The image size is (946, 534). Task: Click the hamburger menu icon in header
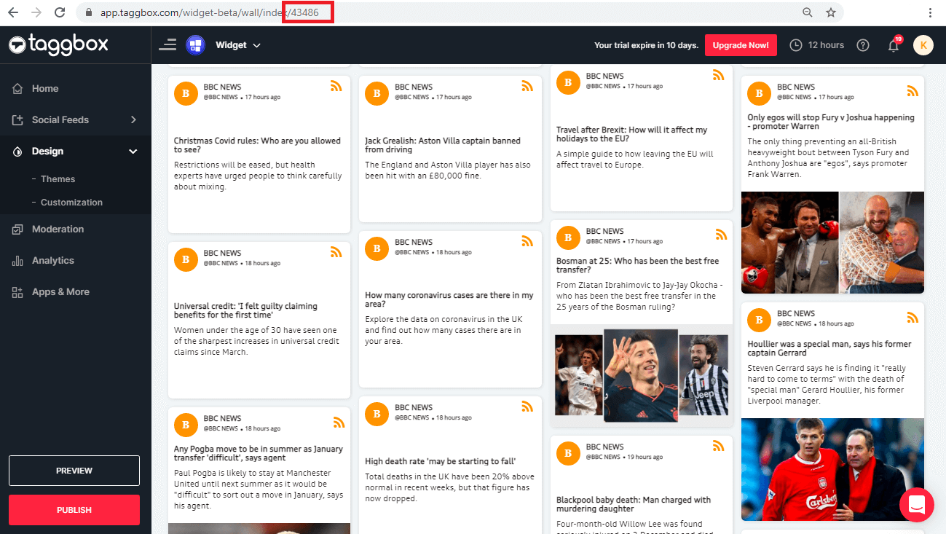pyautogui.click(x=167, y=45)
